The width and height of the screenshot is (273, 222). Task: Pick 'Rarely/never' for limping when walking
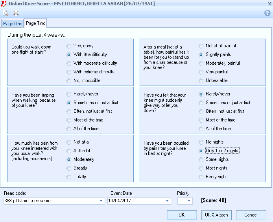click(69, 94)
